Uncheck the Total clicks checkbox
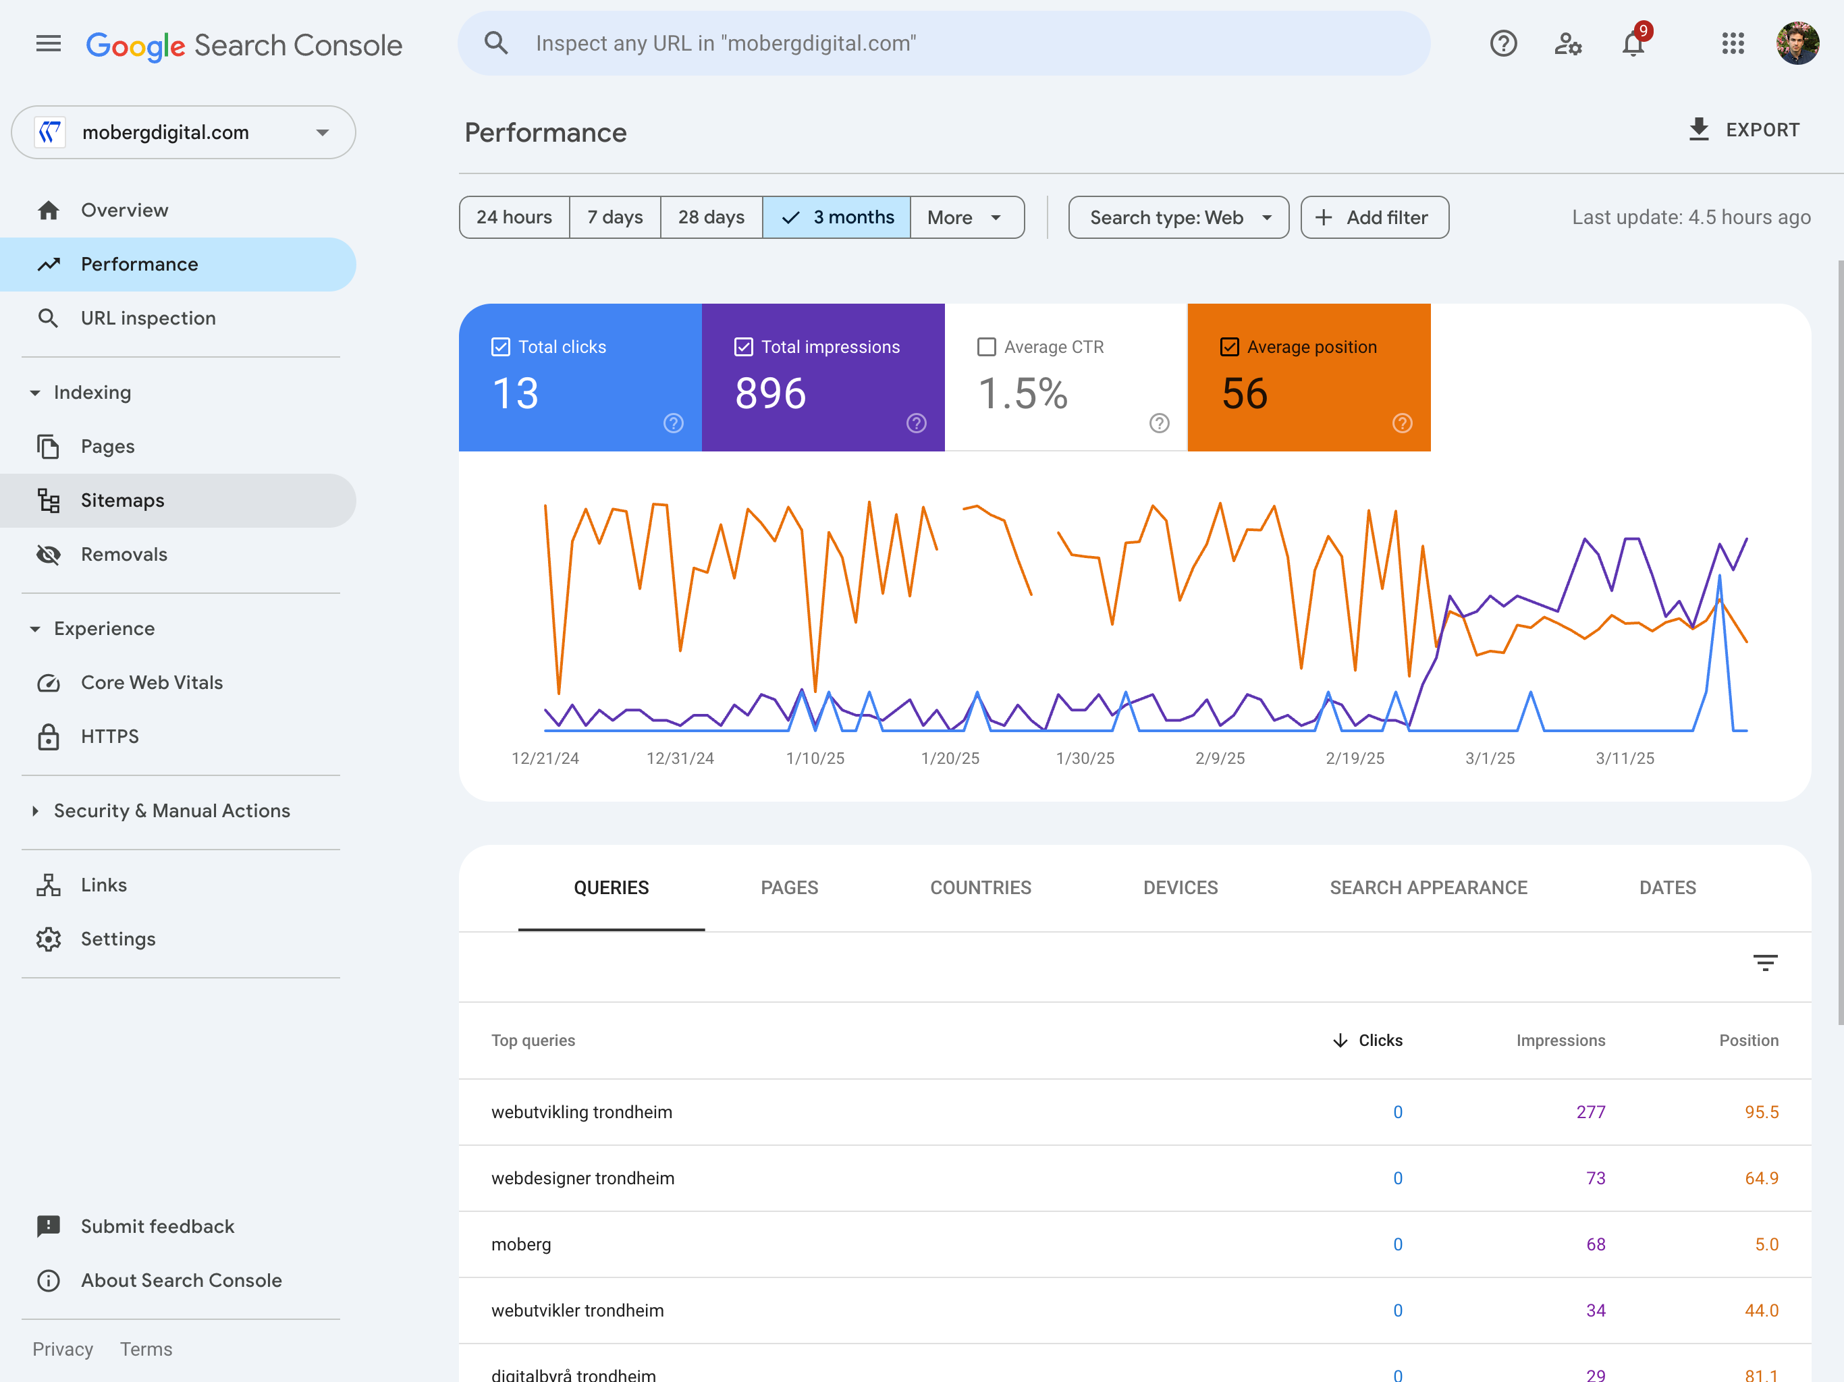Viewport: 1844px width, 1382px height. 500,347
